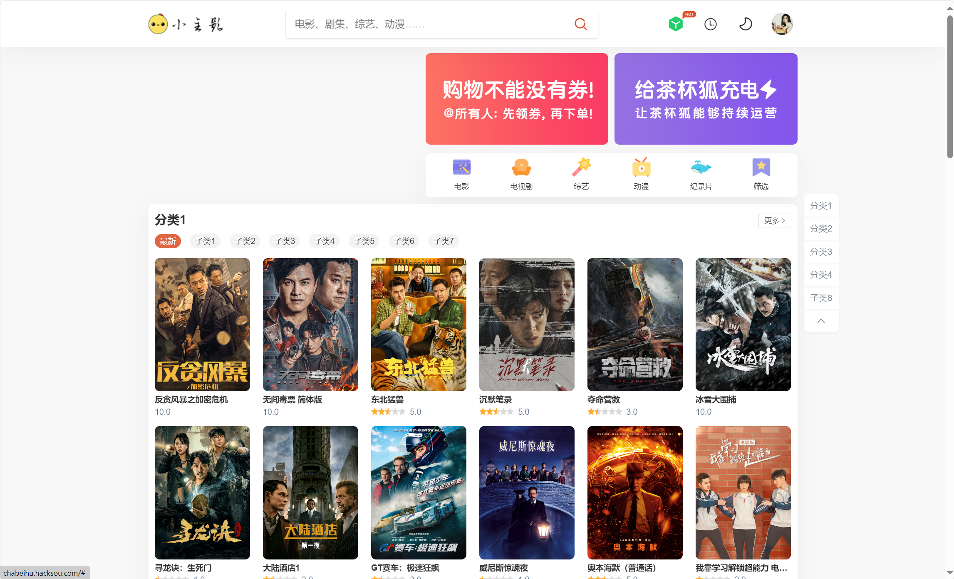Select the 最新 filter tab
The image size is (954, 579).
[168, 241]
